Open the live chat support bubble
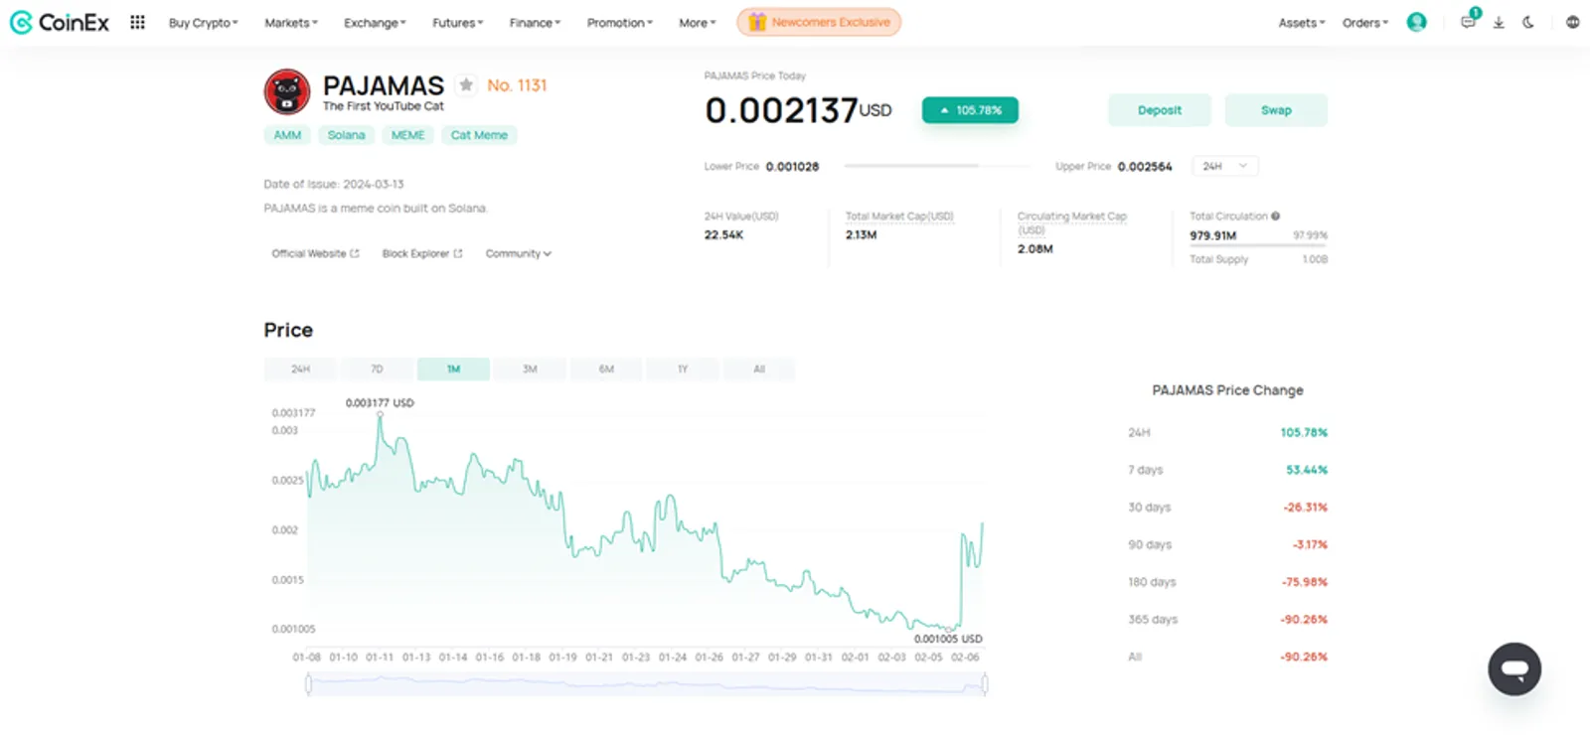Screen dimensions: 1590x735 1514,668
